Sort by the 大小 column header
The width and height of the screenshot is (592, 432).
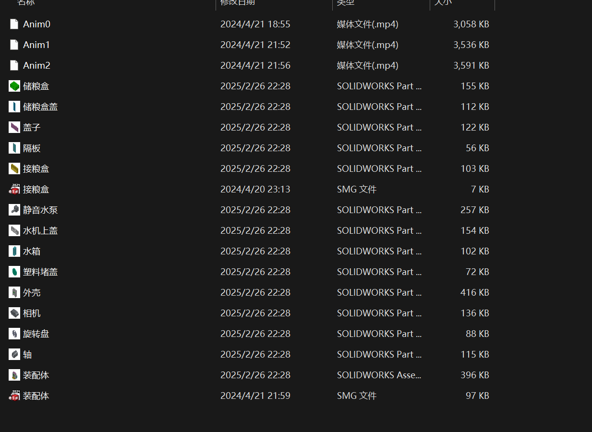click(x=443, y=3)
